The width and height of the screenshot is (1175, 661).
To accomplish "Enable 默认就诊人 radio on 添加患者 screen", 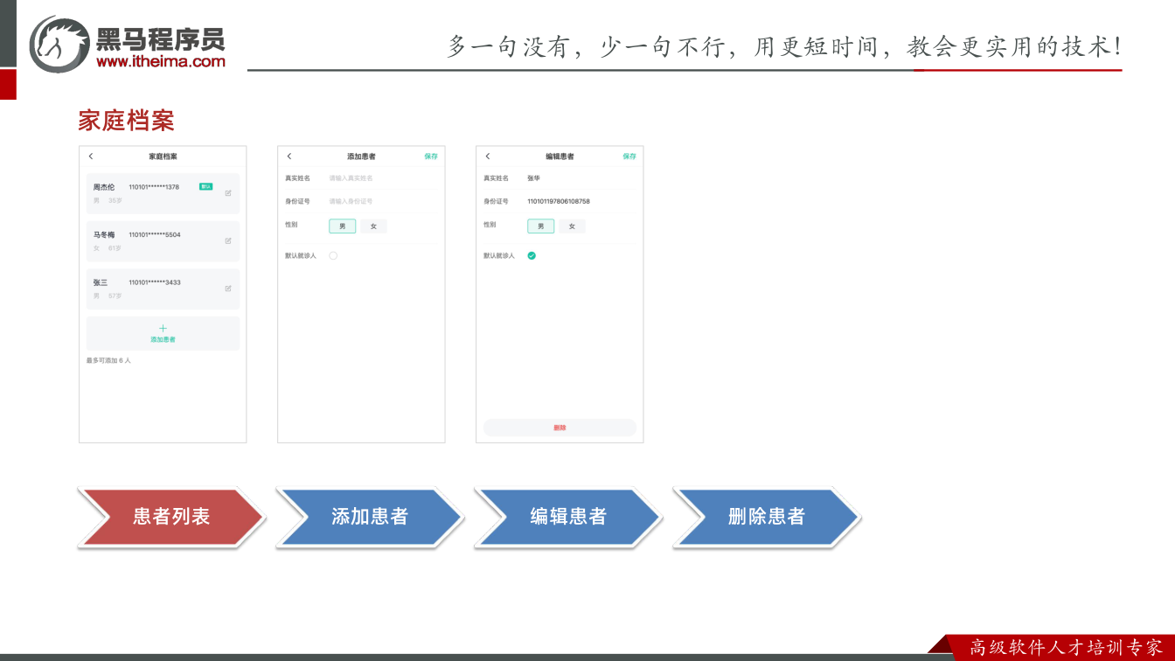I will (333, 256).
